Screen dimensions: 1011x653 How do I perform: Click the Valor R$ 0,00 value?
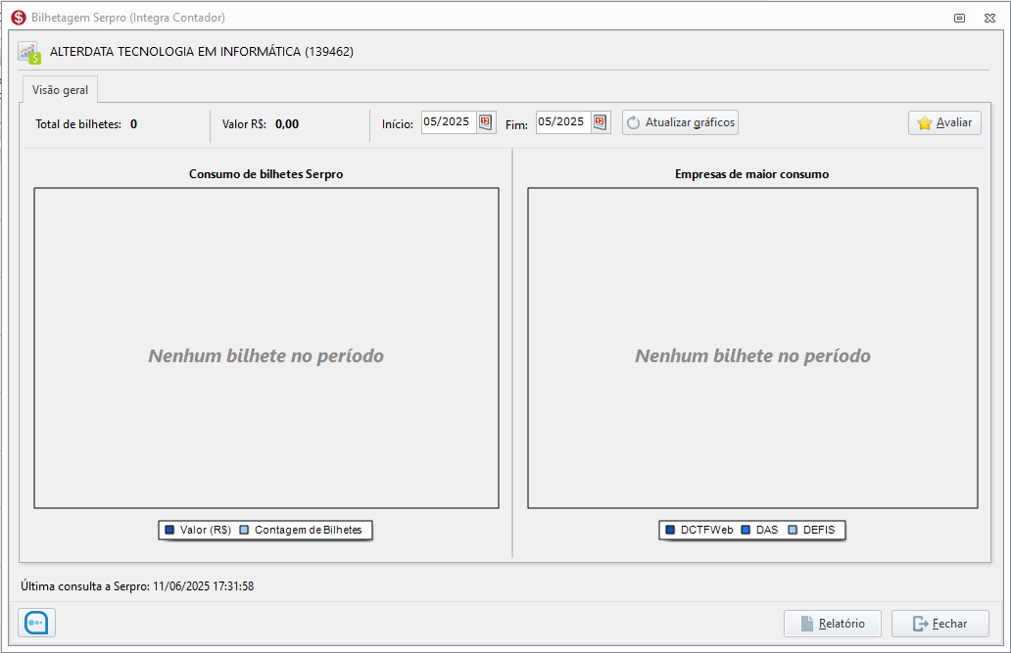(287, 124)
